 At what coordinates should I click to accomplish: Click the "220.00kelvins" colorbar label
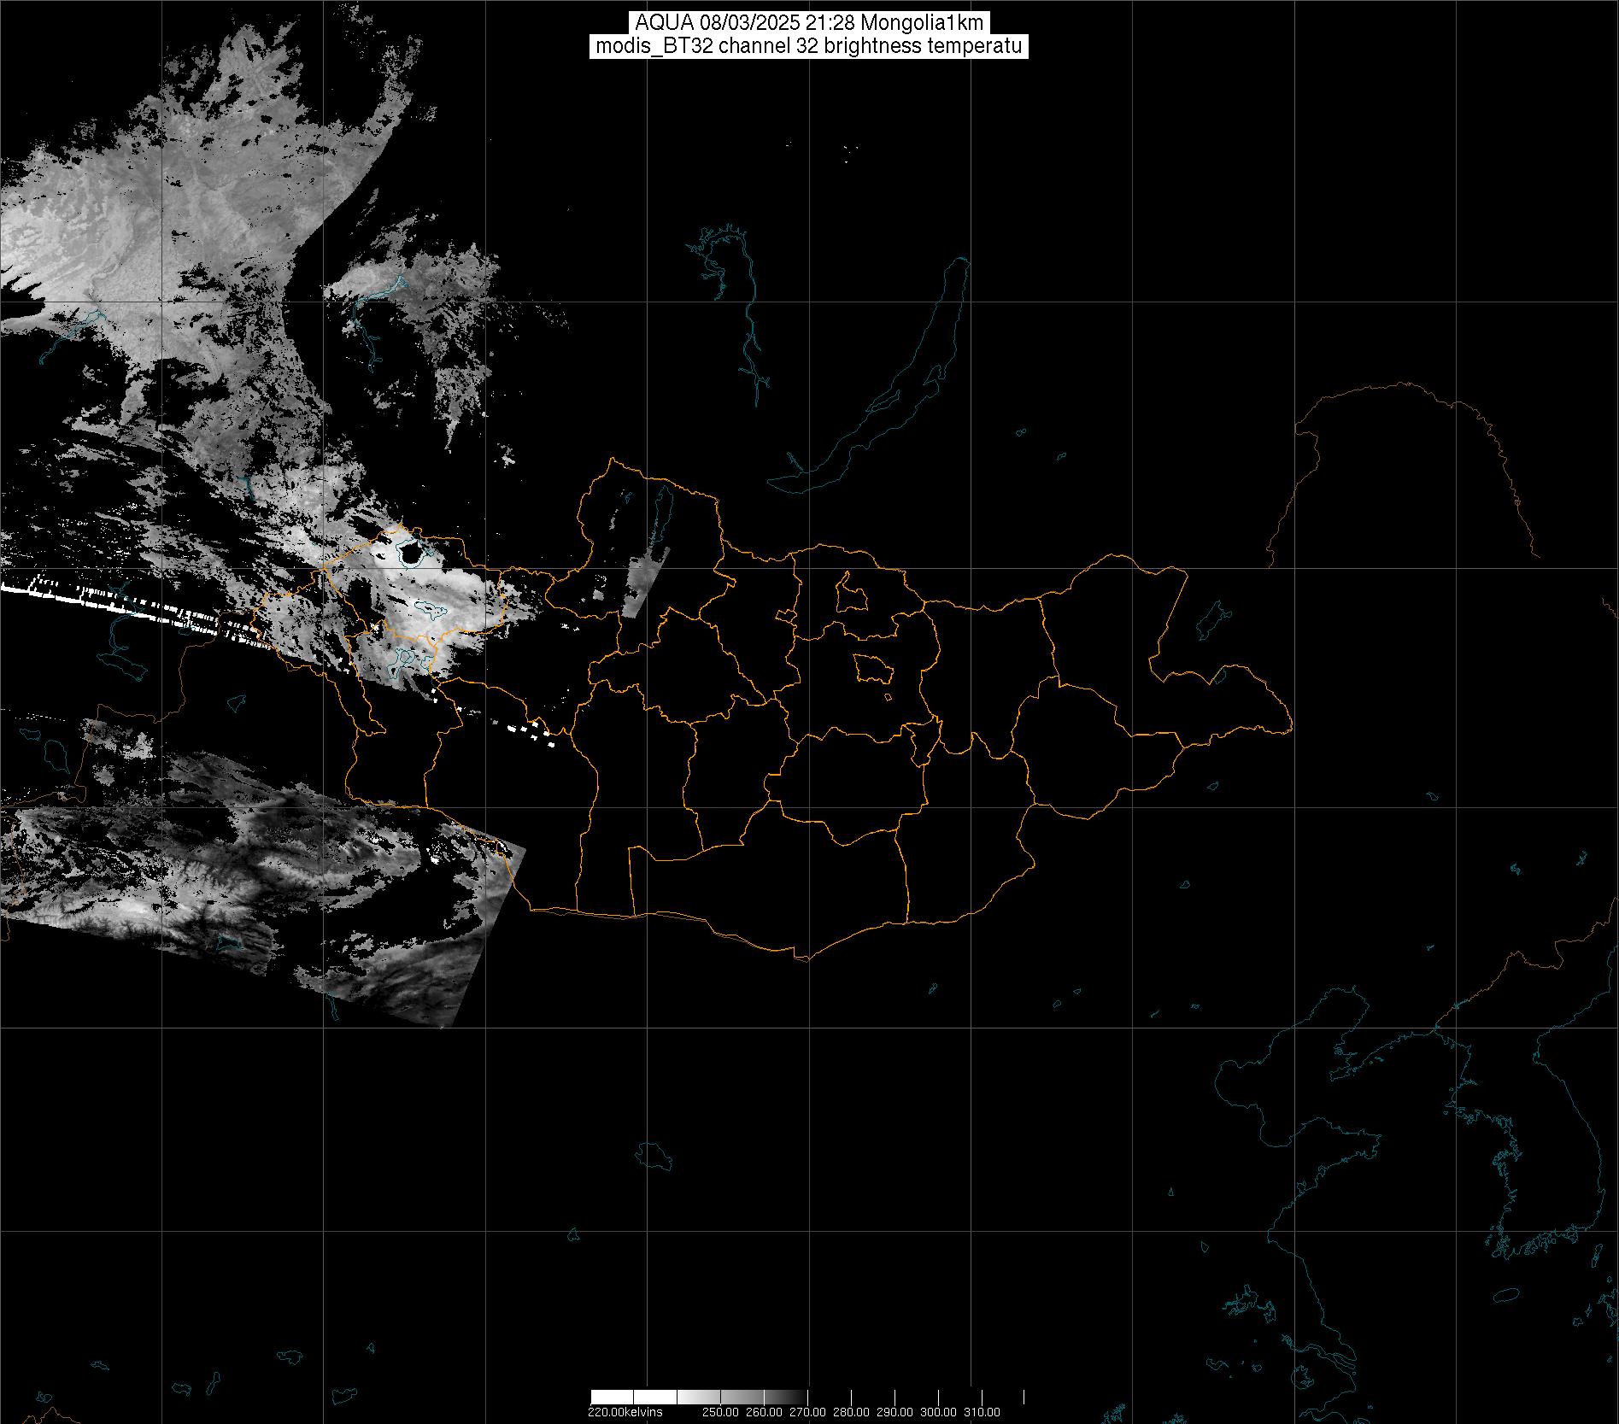point(625,1411)
